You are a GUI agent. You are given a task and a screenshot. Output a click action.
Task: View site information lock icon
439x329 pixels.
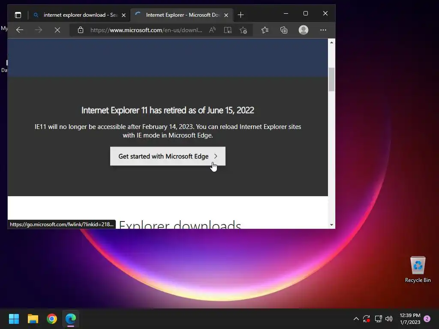point(81,30)
